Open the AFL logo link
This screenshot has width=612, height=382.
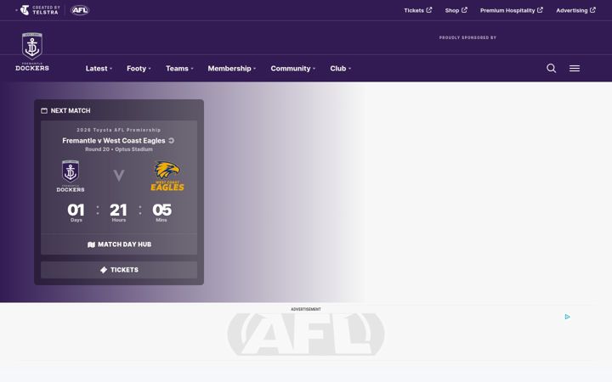[x=80, y=10]
